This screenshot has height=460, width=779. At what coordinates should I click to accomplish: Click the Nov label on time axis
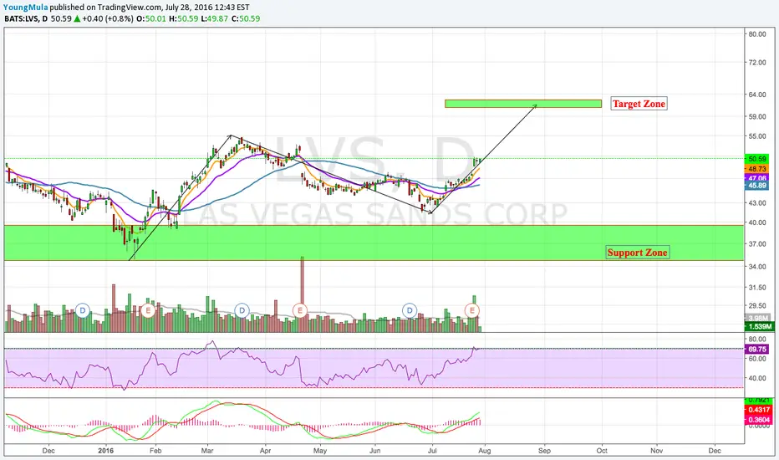(x=656, y=451)
